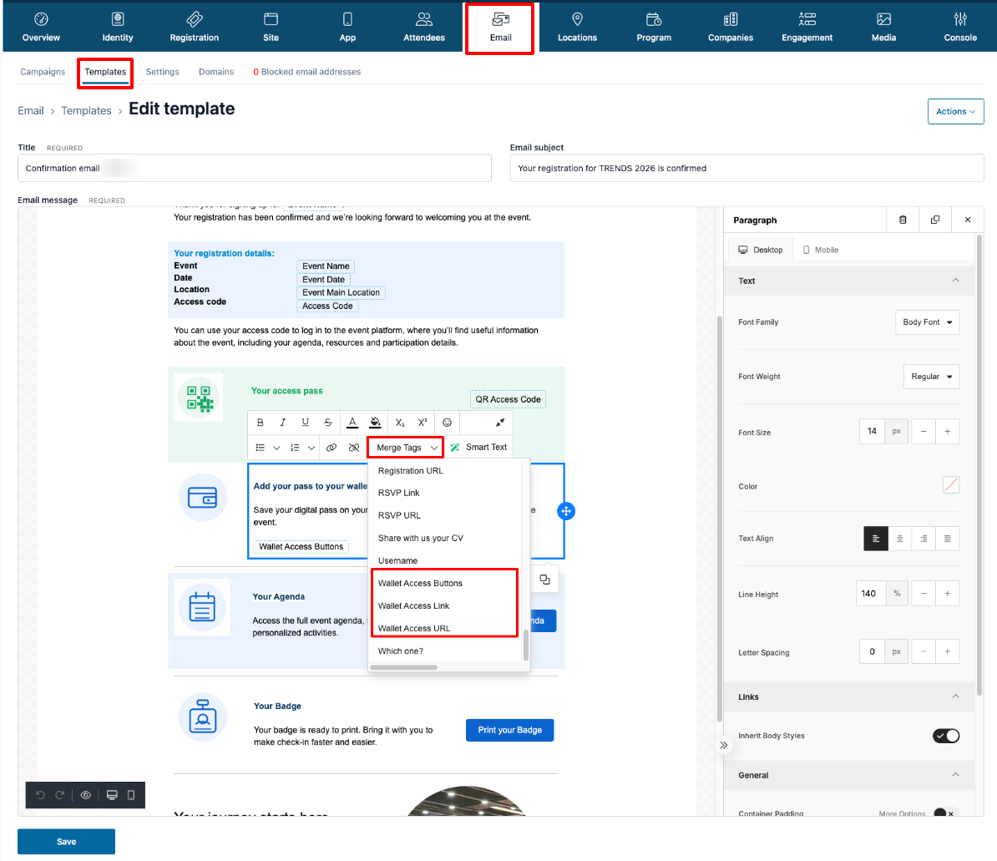Switch to the Settings tab
This screenshot has height=861, width=997.
(162, 72)
